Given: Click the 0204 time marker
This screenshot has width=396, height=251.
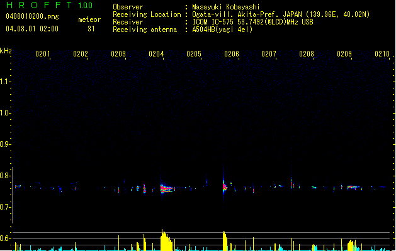Looking at the screenshot, I should click(156, 54).
